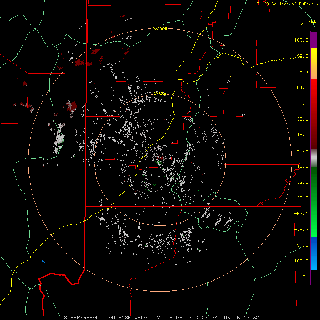
Task: Select the -0.9 legend value
Action: pyautogui.click(x=303, y=151)
